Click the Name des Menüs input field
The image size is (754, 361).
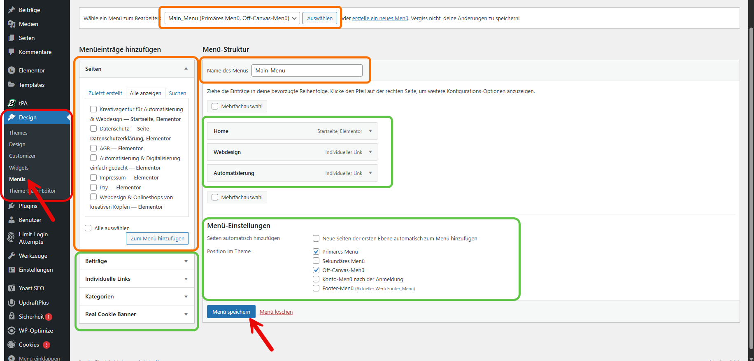[x=307, y=70]
